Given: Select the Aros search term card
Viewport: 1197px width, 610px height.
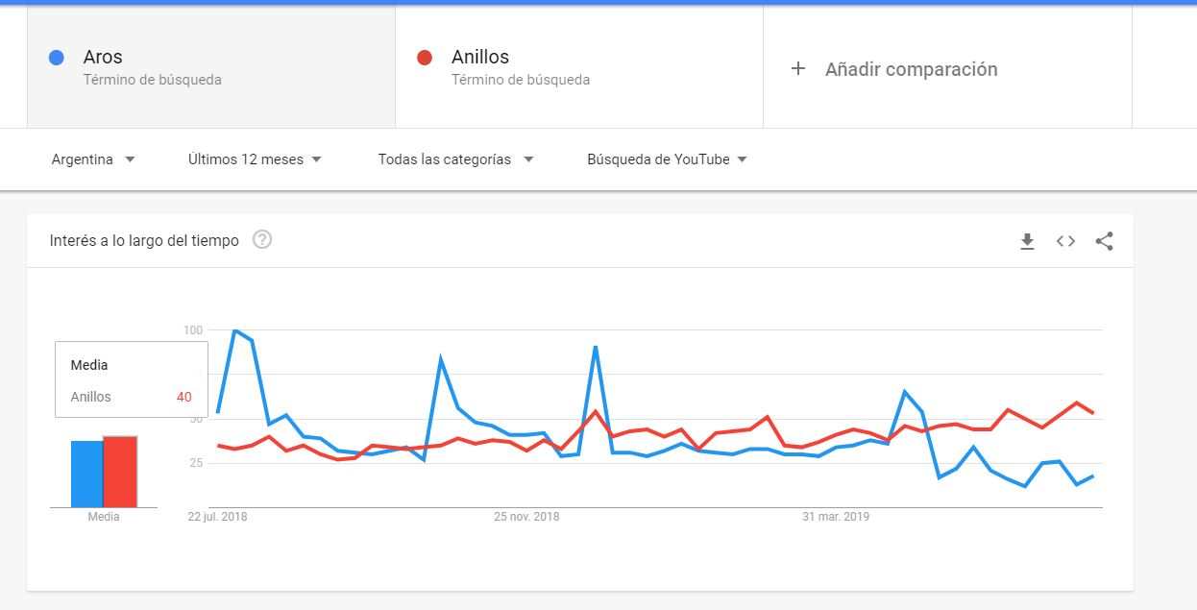Looking at the screenshot, I should pos(211,67).
